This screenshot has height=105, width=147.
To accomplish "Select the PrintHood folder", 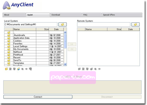I will point(18,55).
